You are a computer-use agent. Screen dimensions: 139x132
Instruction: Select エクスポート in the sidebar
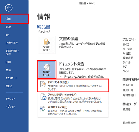pos(11,78)
